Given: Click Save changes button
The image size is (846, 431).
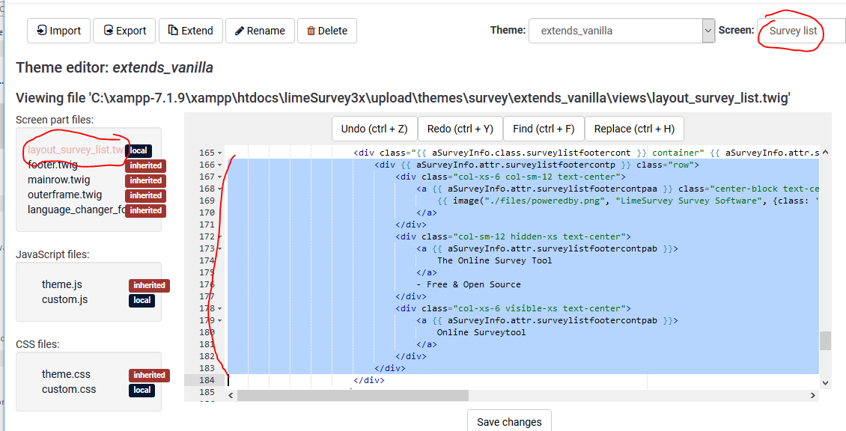Looking at the screenshot, I should [x=509, y=422].
